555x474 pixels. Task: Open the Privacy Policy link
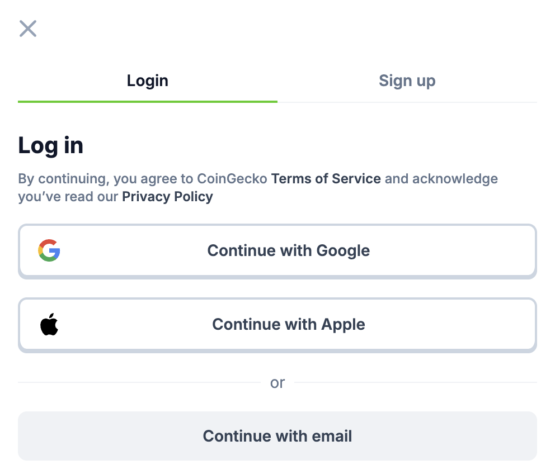[x=167, y=197]
